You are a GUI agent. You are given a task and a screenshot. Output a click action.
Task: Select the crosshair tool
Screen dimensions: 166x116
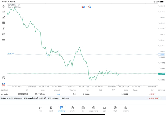4,6
